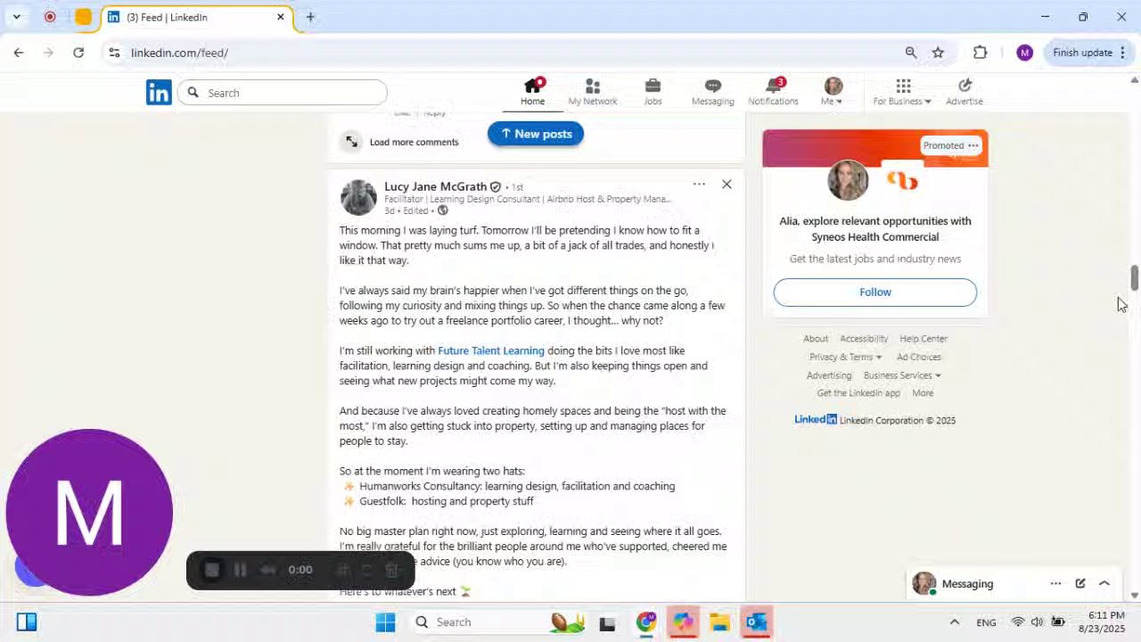Go back in browser
Screen dimensions: 1141x642
pyautogui.click(x=19, y=53)
